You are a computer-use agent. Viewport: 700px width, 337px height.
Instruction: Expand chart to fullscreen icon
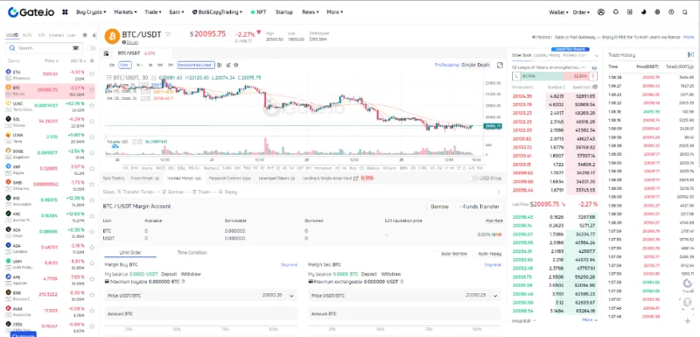[x=500, y=65]
